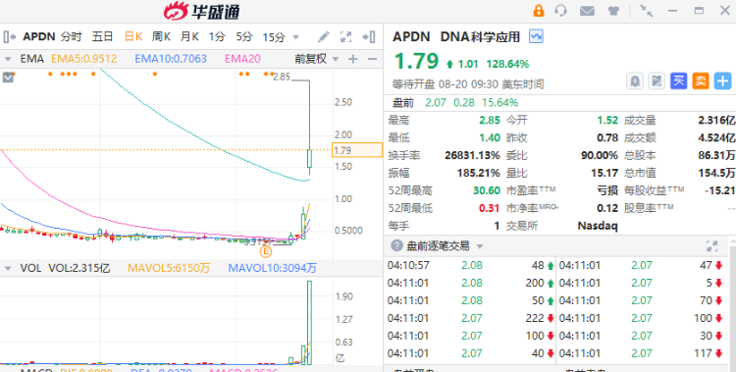736x372 pixels.
Task: Click the 2.85 high label on chart
Action: [282, 77]
